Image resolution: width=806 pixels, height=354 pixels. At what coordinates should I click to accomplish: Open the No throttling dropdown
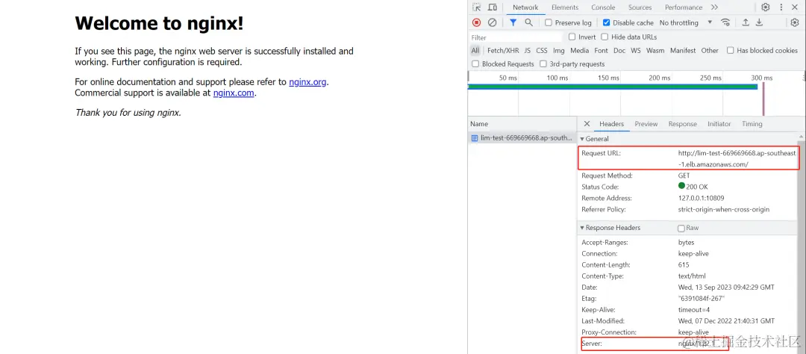click(x=686, y=22)
